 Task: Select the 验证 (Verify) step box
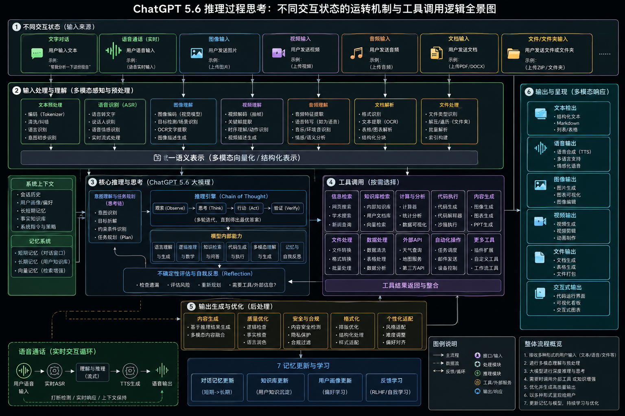(x=287, y=208)
